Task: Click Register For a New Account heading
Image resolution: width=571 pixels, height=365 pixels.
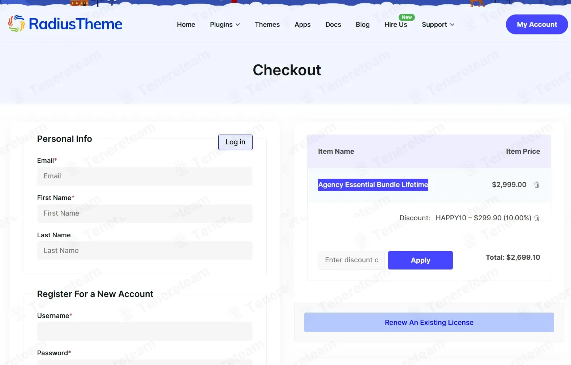Action: coord(95,294)
